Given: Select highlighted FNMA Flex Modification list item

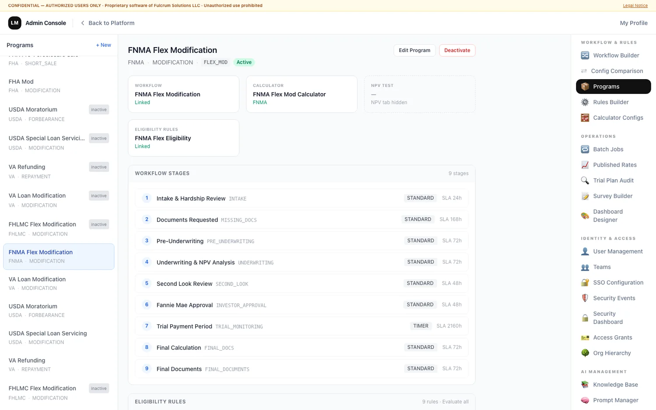Looking at the screenshot, I should click(59, 257).
